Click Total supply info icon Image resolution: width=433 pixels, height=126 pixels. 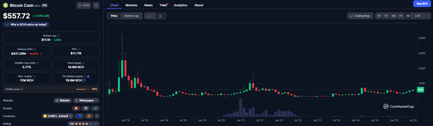coord(83,63)
